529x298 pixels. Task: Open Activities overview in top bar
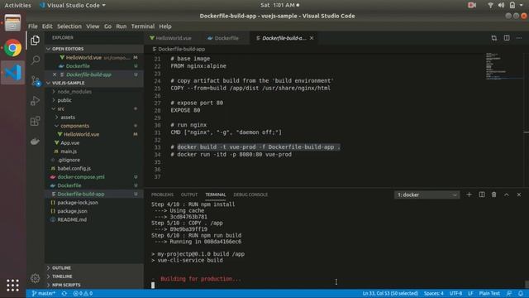17,5
